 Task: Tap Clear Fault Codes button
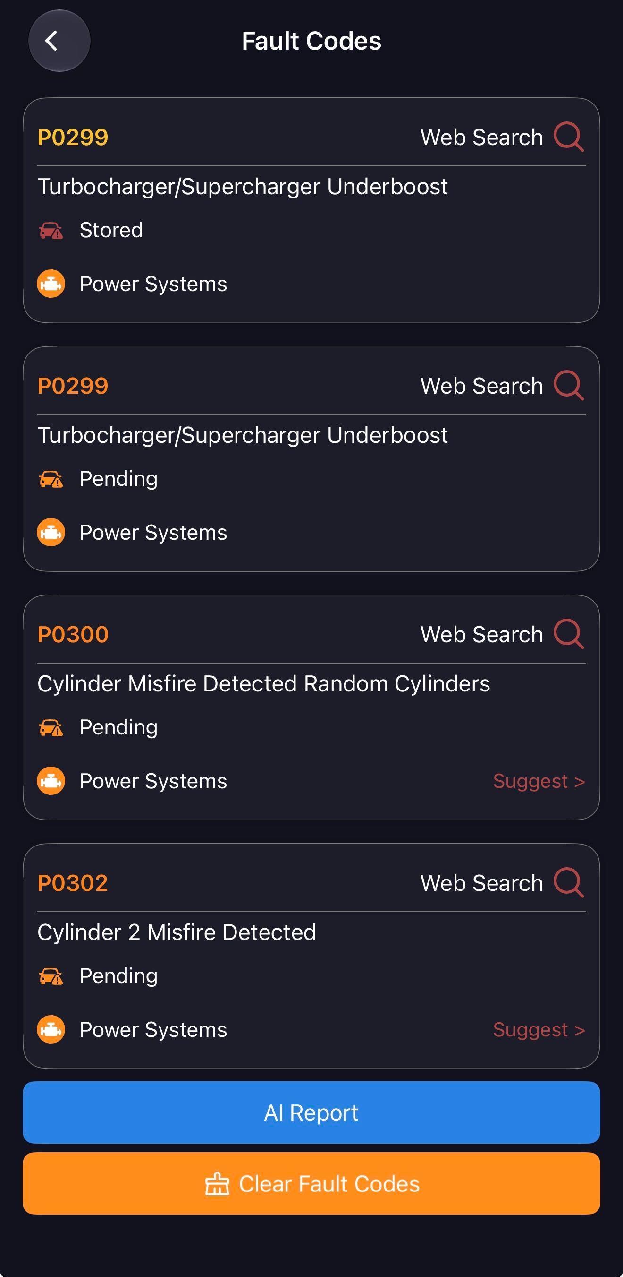311,1183
